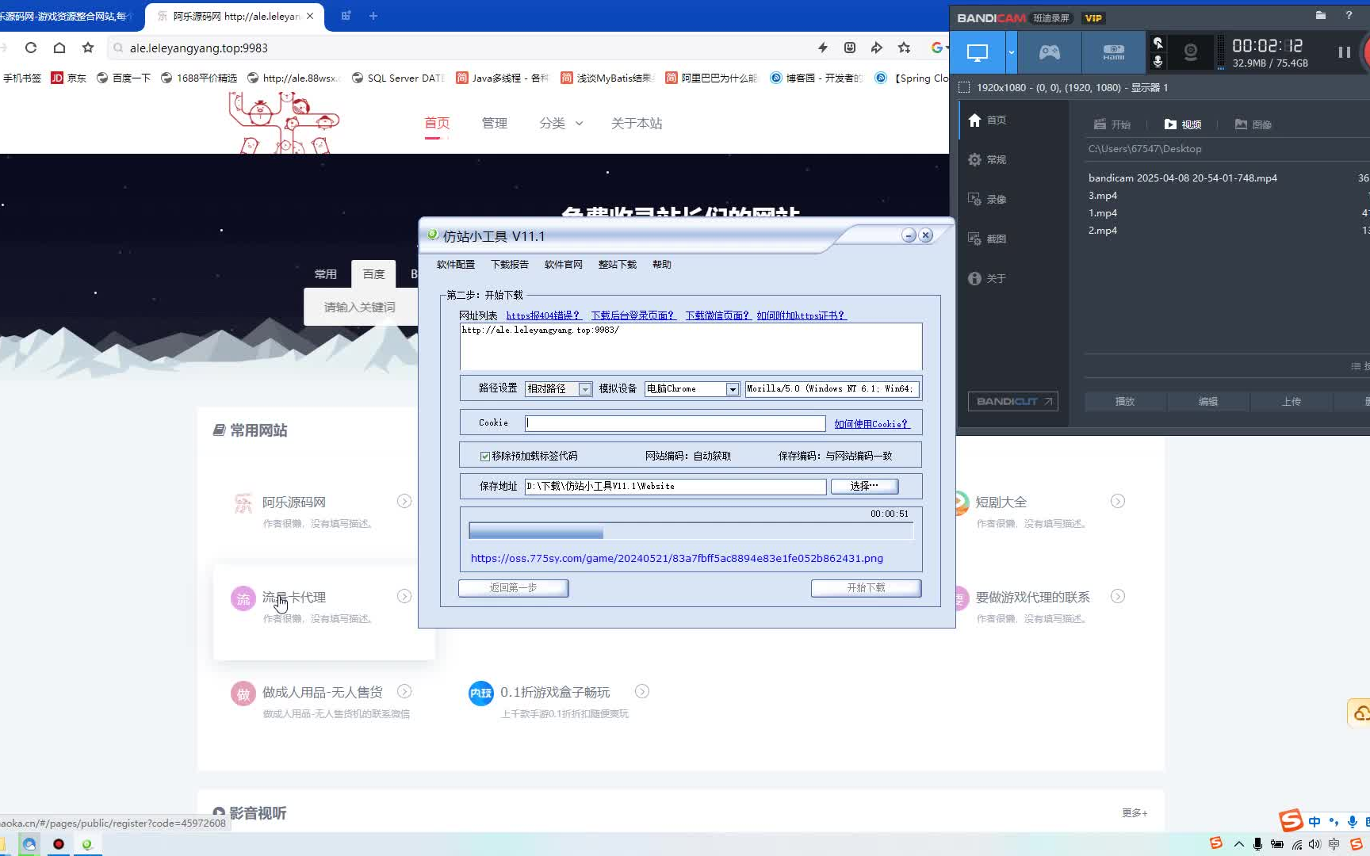Select 3.mp4 in Bandicam file list
Screen dimensions: 1370x856
tap(1103, 196)
